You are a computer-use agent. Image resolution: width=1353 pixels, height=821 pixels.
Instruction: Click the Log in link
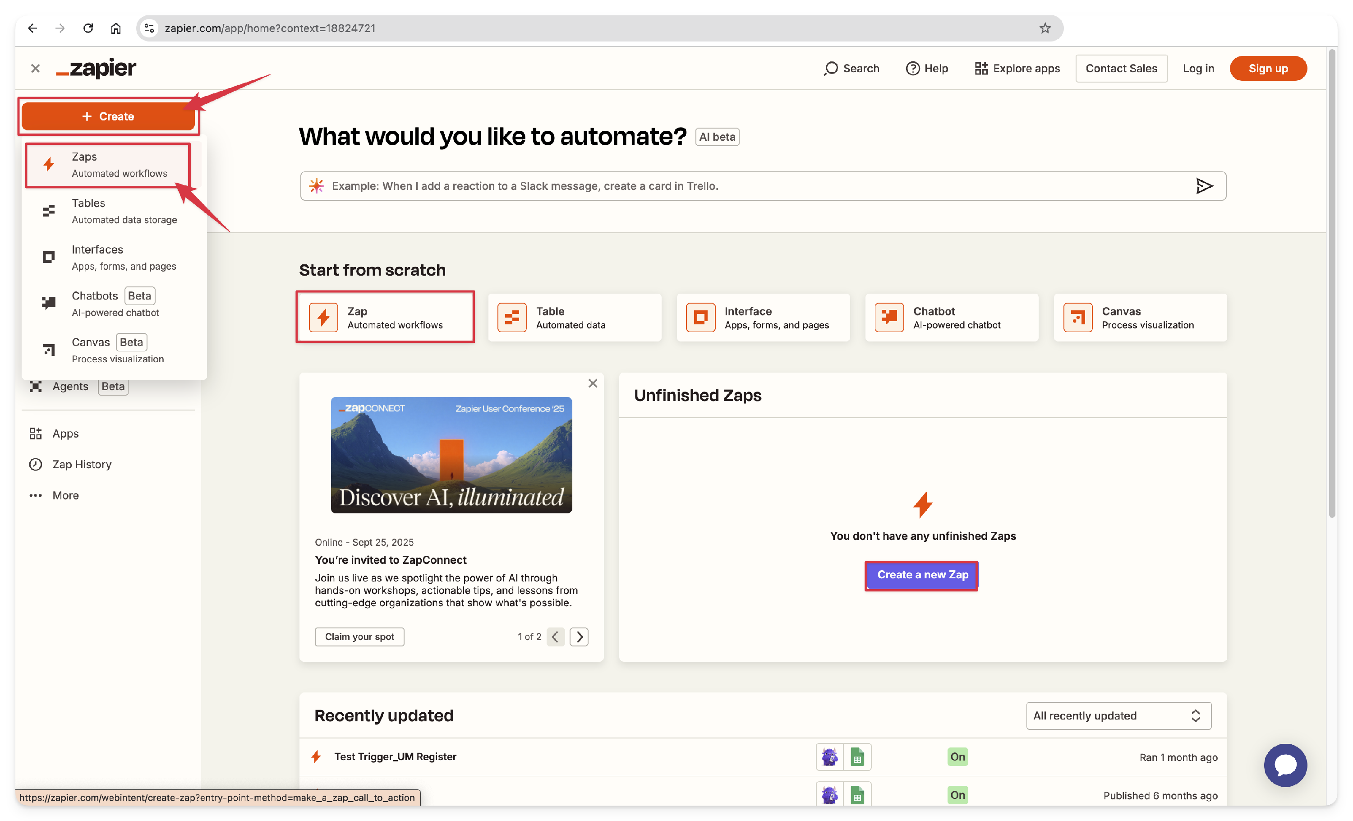point(1198,68)
